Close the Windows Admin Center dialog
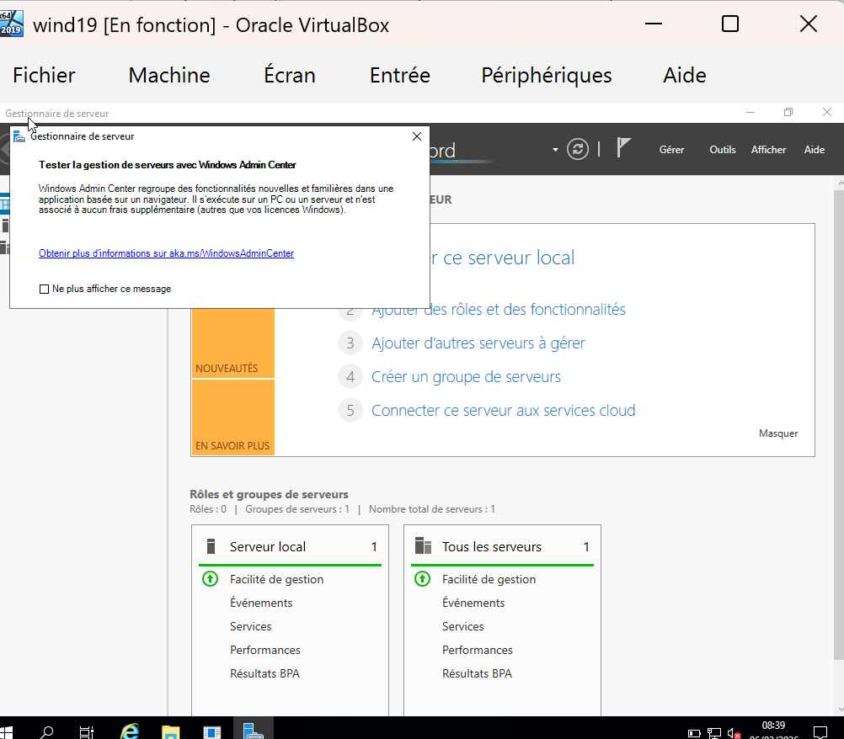The height and width of the screenshot is (739, 844). coord(417,136)
